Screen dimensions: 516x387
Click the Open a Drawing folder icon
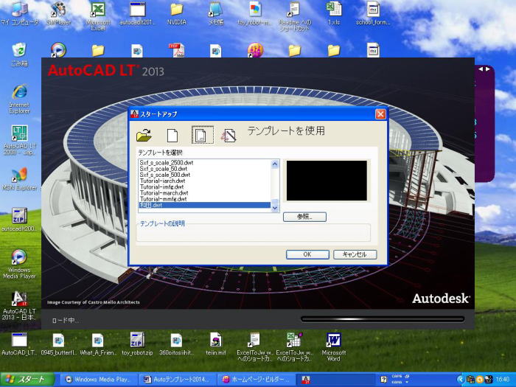144,135
